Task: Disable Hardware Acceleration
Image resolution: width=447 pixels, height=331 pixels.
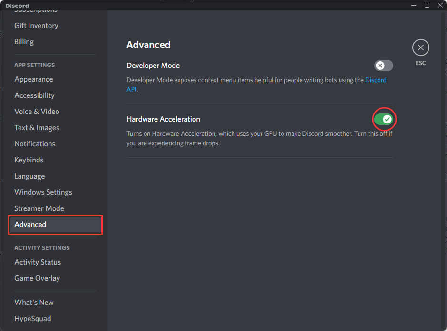Action: pyautogui.click(x=384, y=119)
